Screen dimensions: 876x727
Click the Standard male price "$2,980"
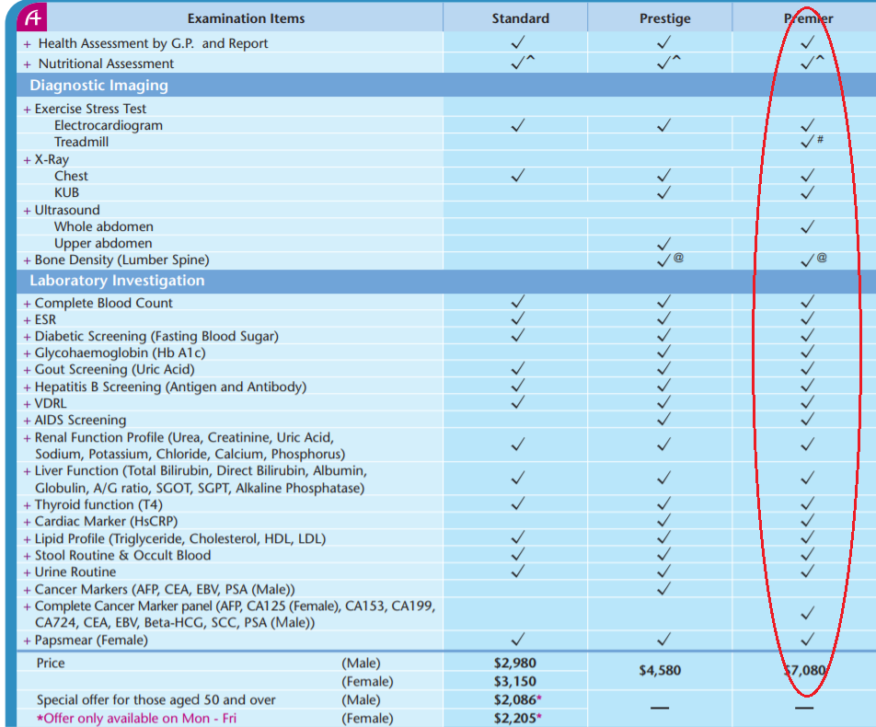pos(514,664)
